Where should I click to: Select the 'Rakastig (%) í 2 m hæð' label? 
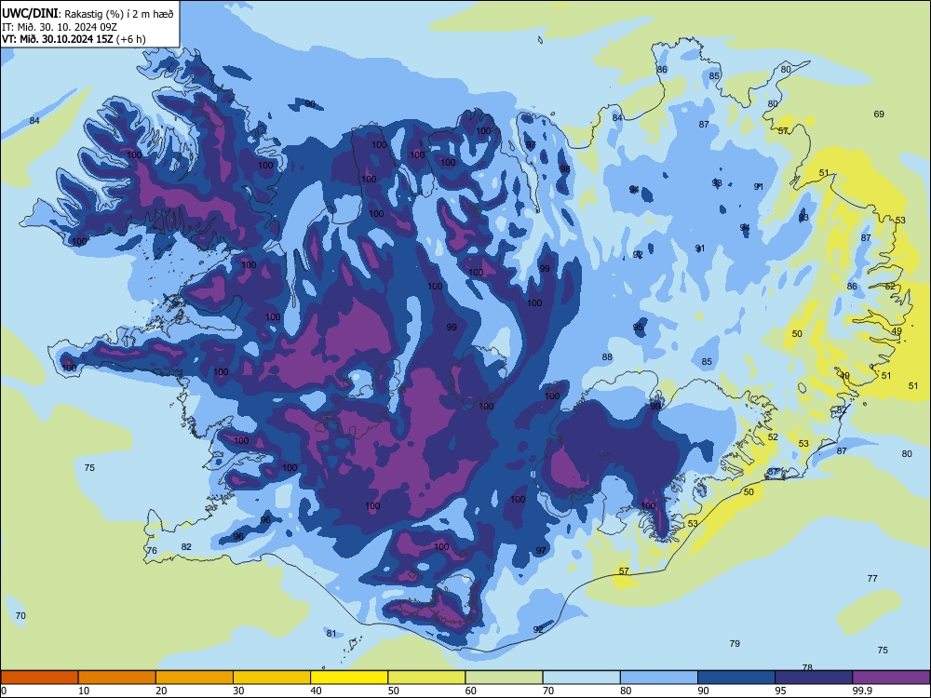tap(119, 14)
